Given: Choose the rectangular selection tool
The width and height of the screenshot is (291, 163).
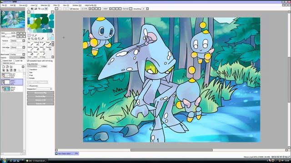Looking at the screenshot, I should click(x=29, y=35).
